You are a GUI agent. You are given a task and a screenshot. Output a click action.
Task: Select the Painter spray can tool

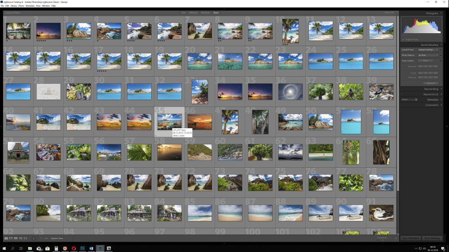(34, 238)
